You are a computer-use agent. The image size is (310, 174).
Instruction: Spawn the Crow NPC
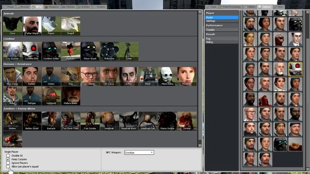pos(13,26)
